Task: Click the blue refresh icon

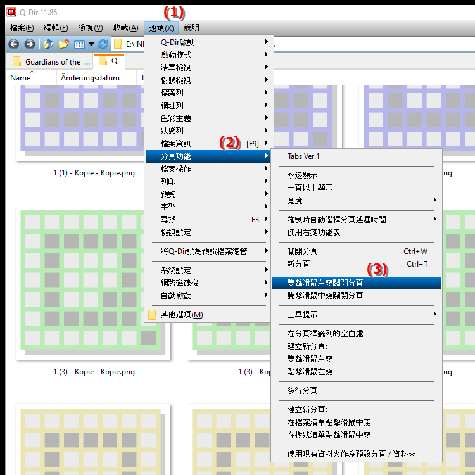Action: tap(103, 44)
